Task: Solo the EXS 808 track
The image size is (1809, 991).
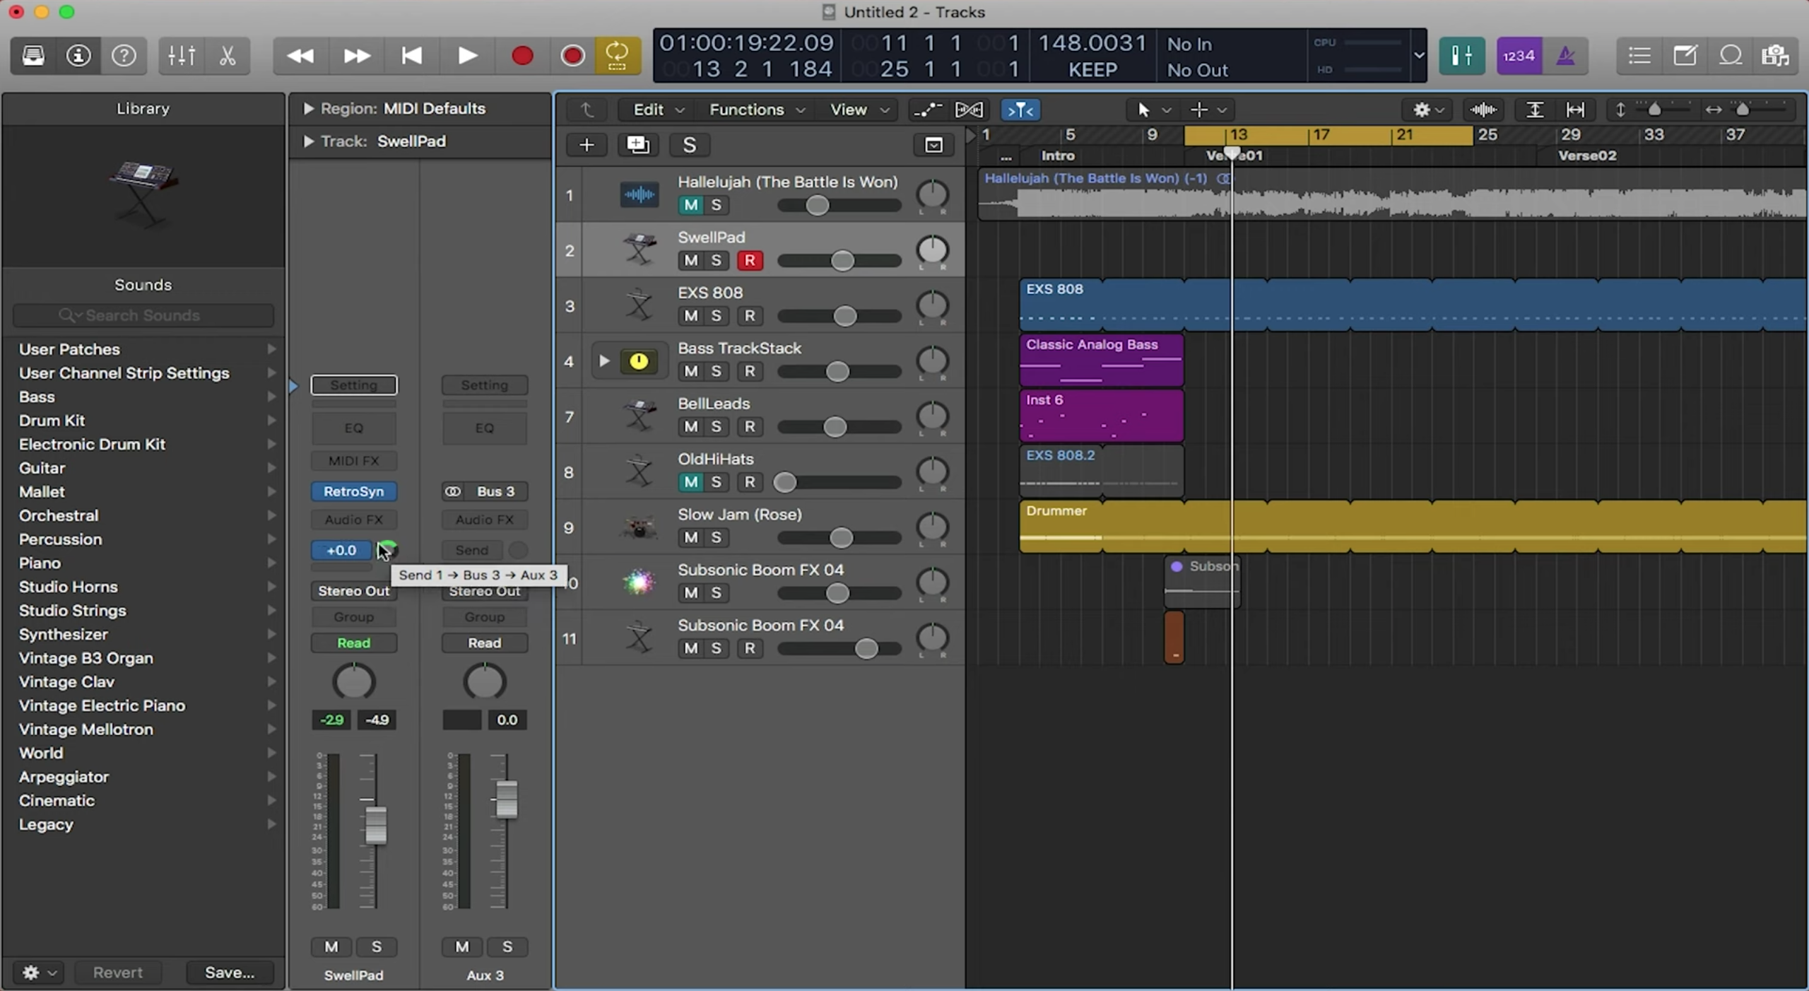Action: click(716, 315)
